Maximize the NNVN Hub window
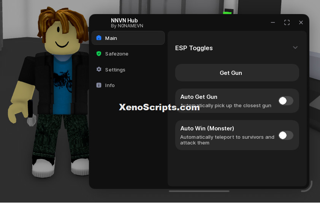320x214 pixels. (x=287, y=22)
